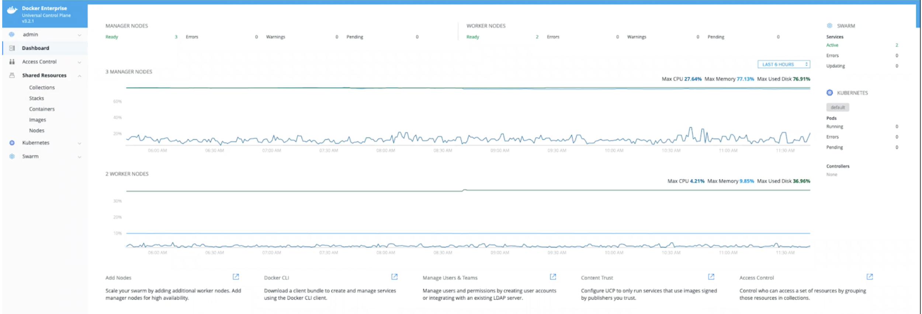Click the Content Trust card title
This screenshot has height=314, width=922.
point(597,278)
